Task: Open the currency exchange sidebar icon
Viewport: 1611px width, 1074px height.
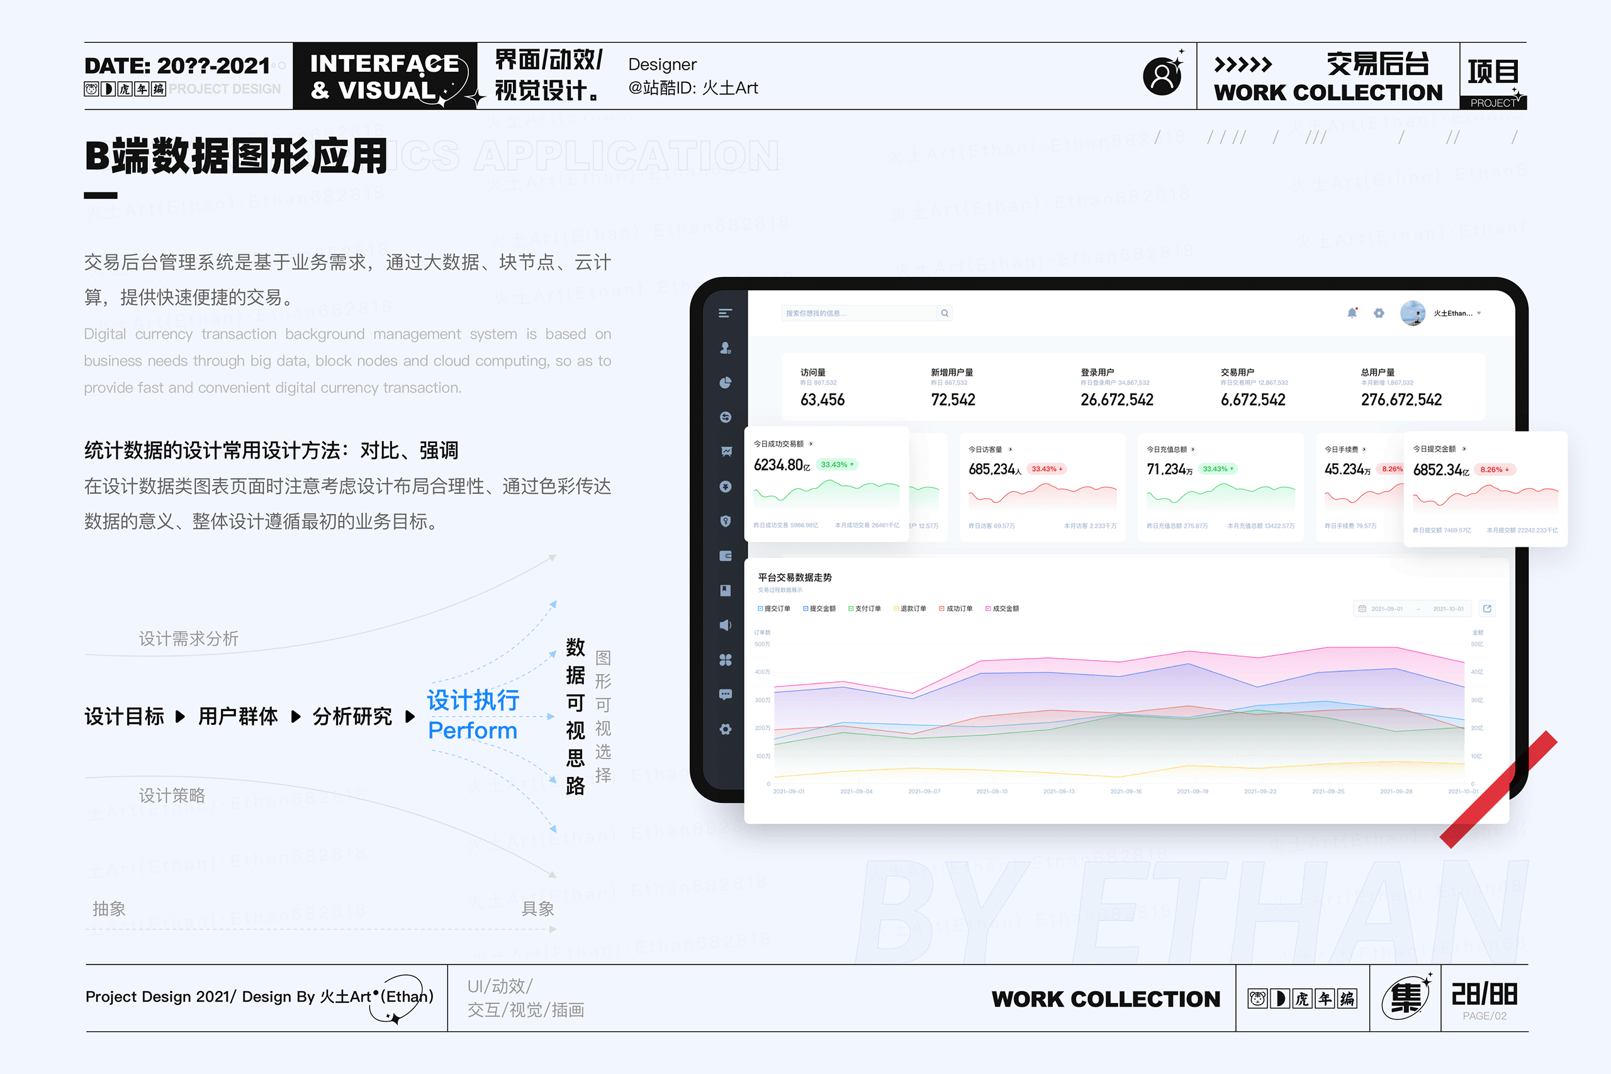Action: [x=726, y=417]
